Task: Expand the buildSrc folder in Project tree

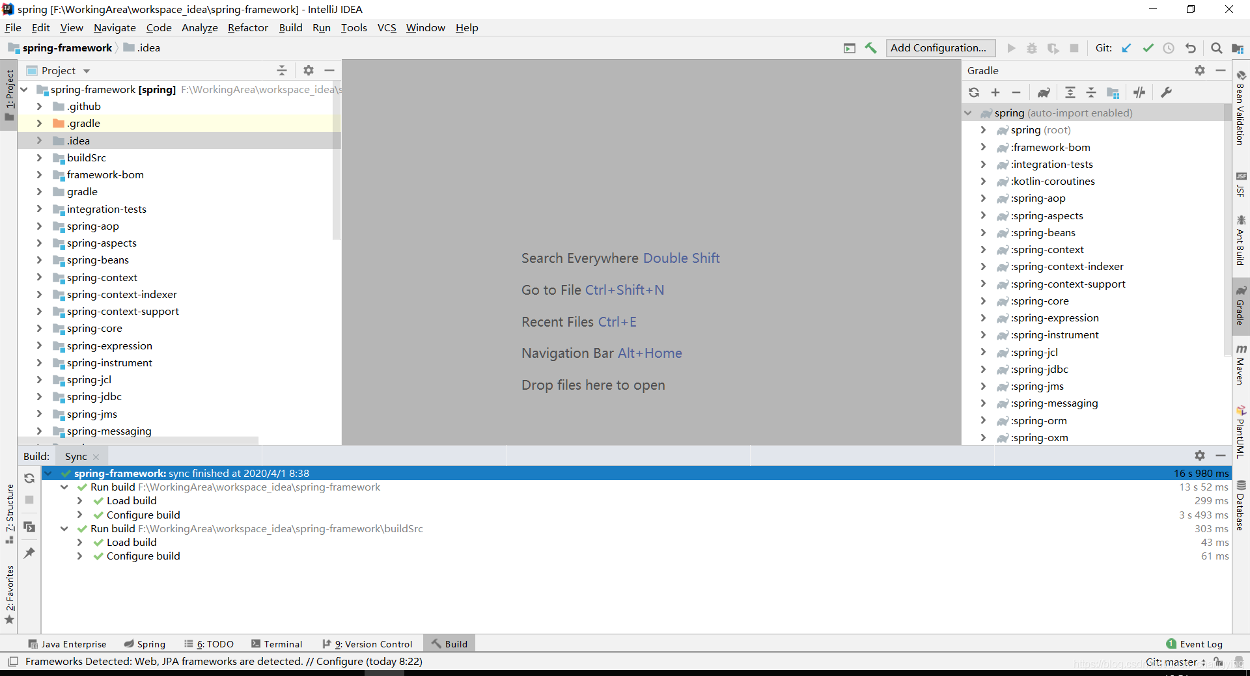Action: point(39,157)
